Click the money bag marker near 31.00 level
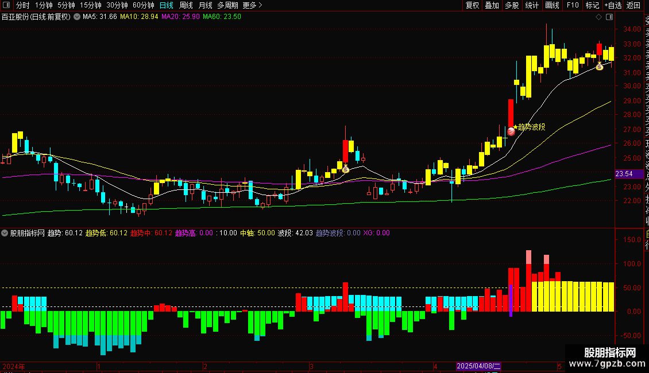This screenshot has width=649, height=373. click(x=600, y=66)
